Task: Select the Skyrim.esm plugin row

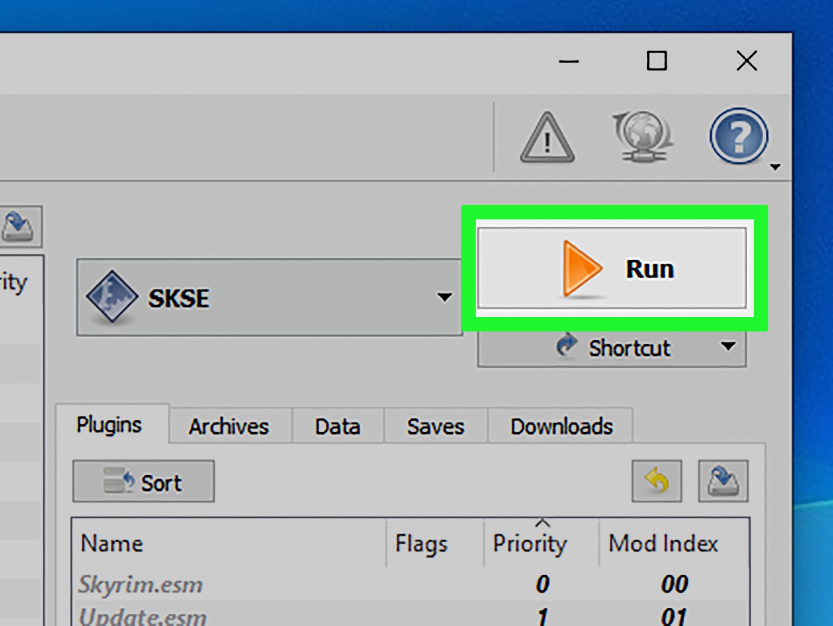Action: (x=141, y=584)
